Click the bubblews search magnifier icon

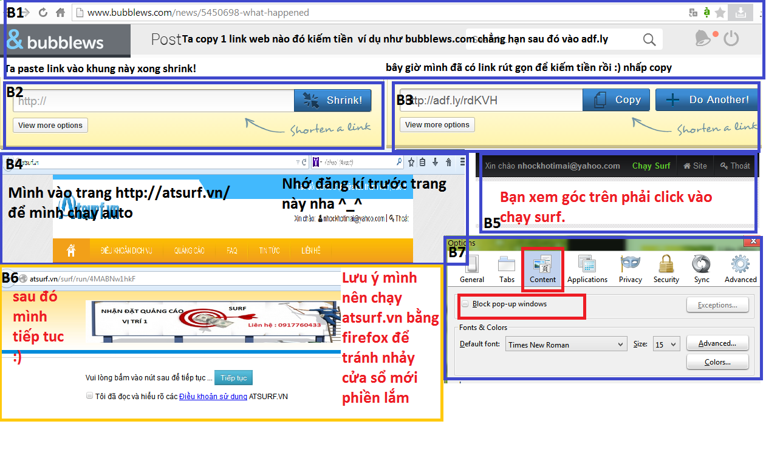pyautogui.click(x=649, y=40)
